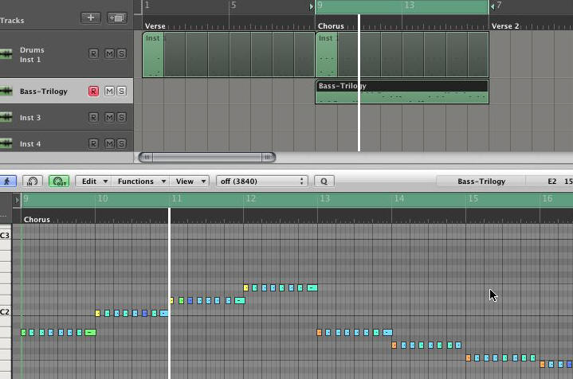Click the E2 note info display
Image resolution: width=573 pixels, height=379 pixels.
click(551, 181)
